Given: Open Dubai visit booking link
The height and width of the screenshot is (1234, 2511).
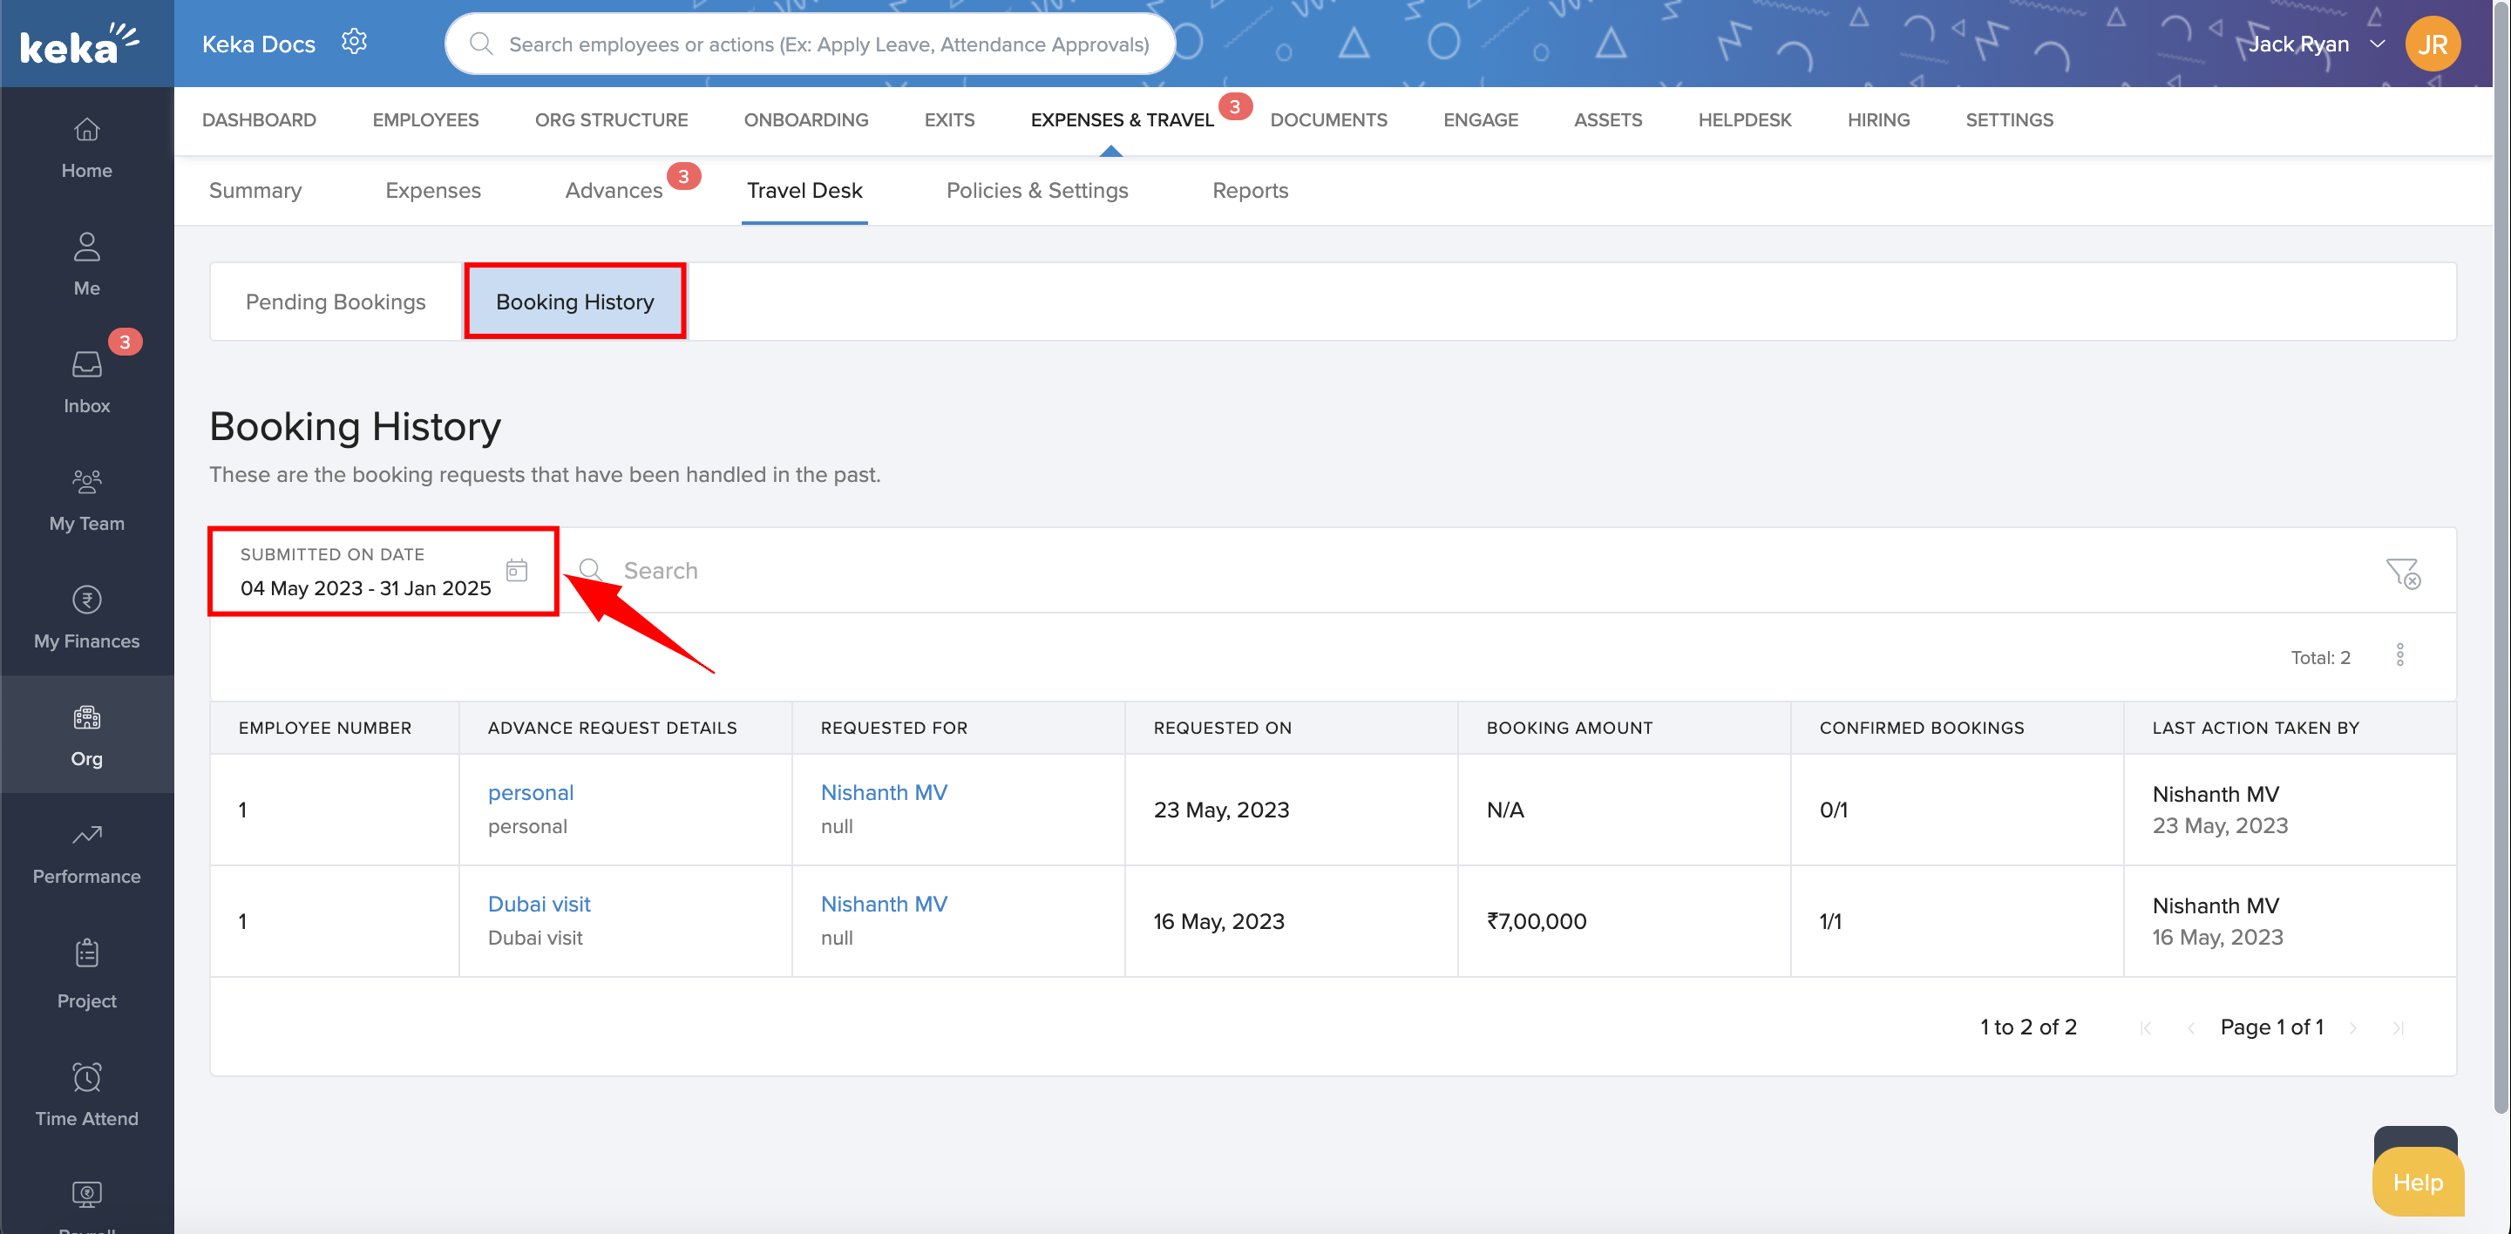Looking at the screenshot, I should pos(538,903).
